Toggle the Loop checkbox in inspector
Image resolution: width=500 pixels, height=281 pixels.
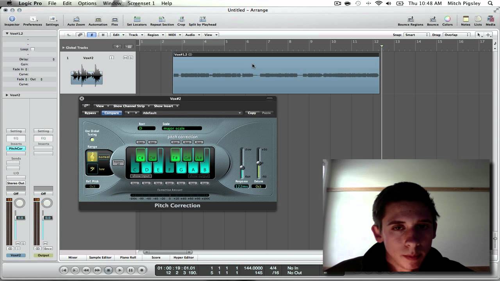click(32, 49)
